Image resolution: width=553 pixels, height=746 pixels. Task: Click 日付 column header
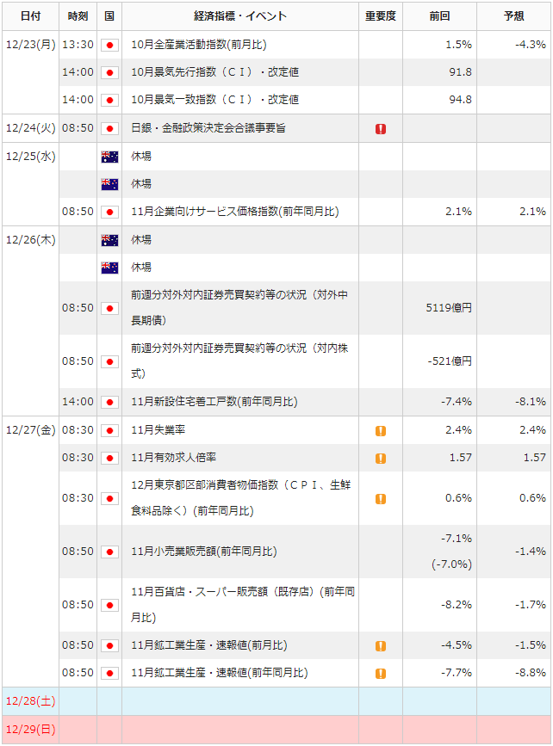point(30,16)
